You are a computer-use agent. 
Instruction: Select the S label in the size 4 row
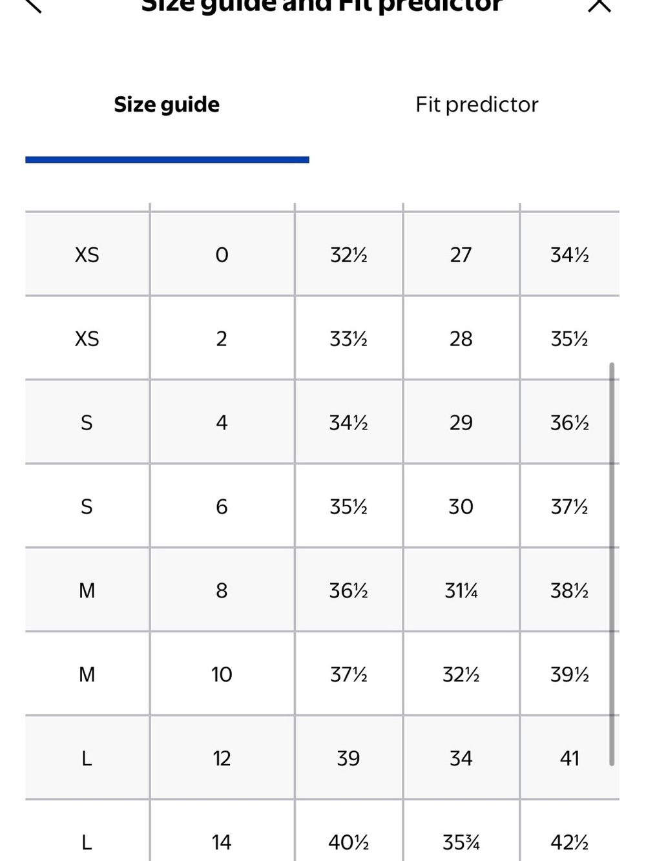pyautogui.click(x=87, y=422)
